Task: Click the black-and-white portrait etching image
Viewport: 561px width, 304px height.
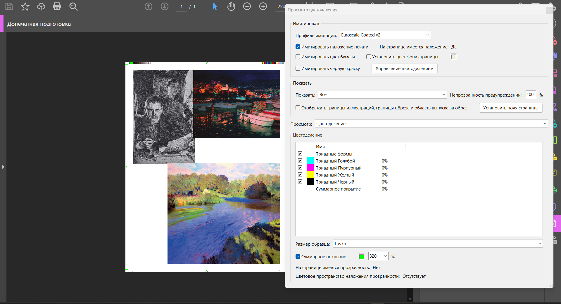Action: 164,116
